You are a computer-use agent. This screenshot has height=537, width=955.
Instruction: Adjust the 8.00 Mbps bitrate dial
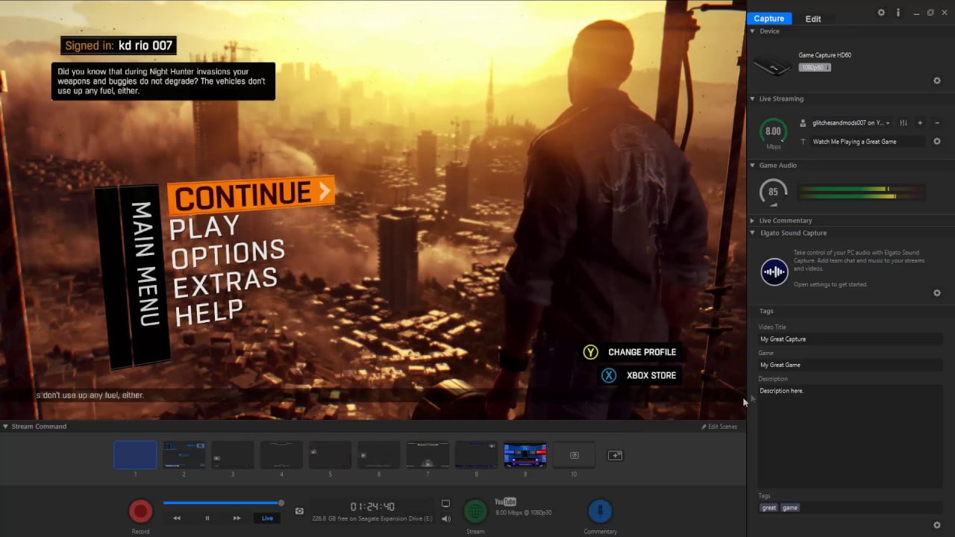[773, 132]
